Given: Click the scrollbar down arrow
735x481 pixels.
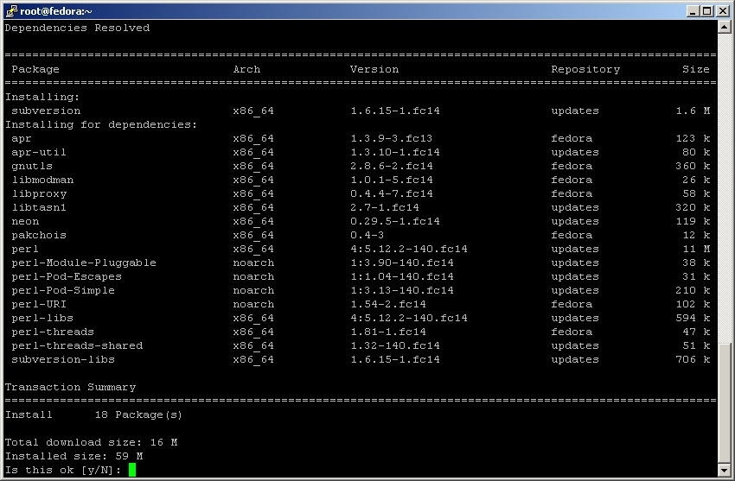Looking at the screenshot, I should tap(725, 471).
